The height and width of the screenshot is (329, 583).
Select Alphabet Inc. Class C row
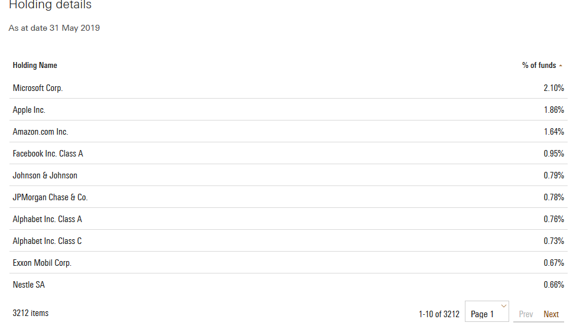point(288,241)
